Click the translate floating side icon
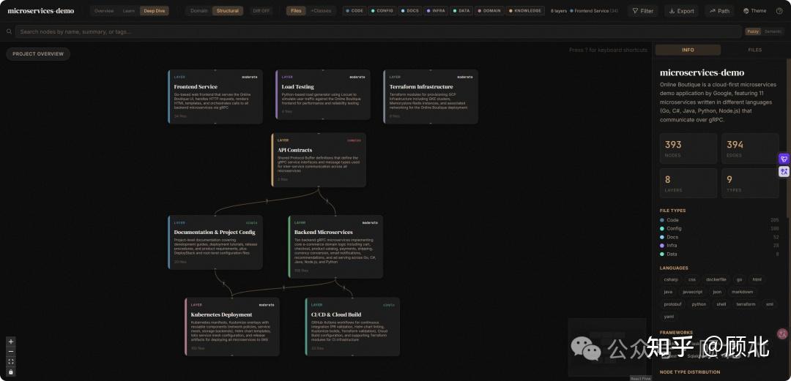This screenshot has height=381, width=791. pyautogui.click(x=784, y=172)
